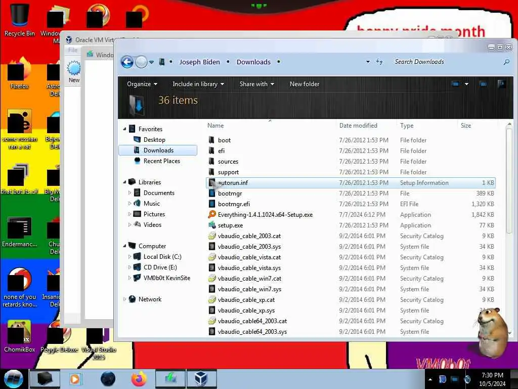
Task: Open the address bar history dropdown arrow
Action: click(x=368, y=62)
